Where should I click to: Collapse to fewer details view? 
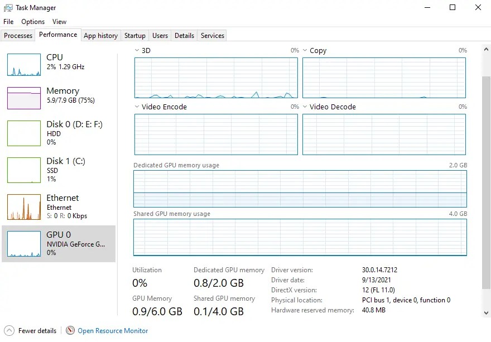[30, 330]
